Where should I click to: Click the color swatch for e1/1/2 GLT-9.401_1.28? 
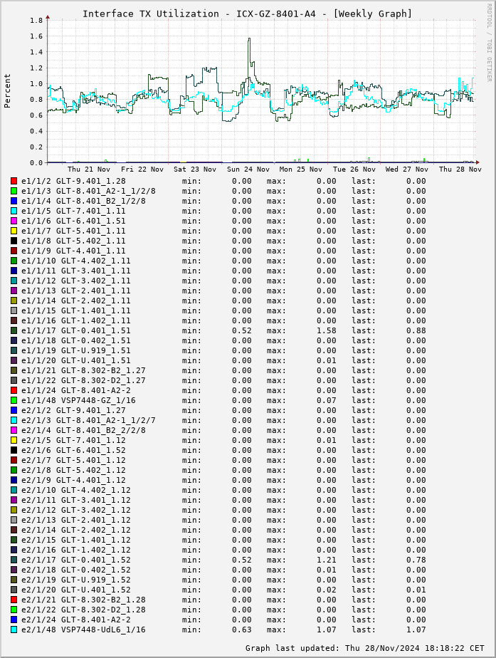pyautogui.click(x=14, y=181)
